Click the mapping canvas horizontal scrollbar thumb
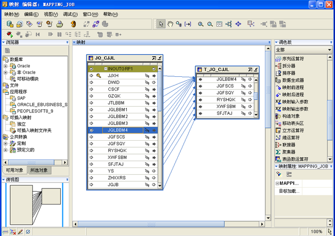This screenshot has height=236, width=335. click(x=151, y=224)
